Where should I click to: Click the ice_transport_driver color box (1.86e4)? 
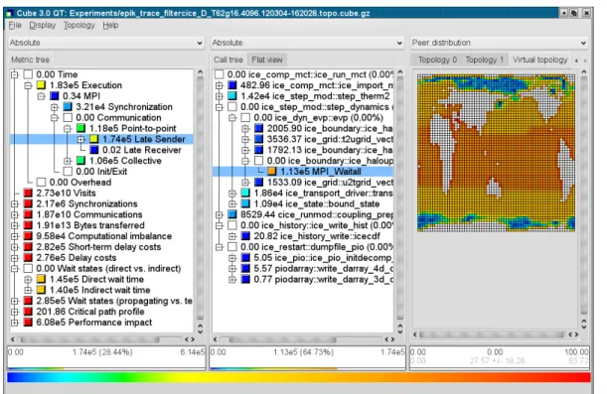pos(245,193)
